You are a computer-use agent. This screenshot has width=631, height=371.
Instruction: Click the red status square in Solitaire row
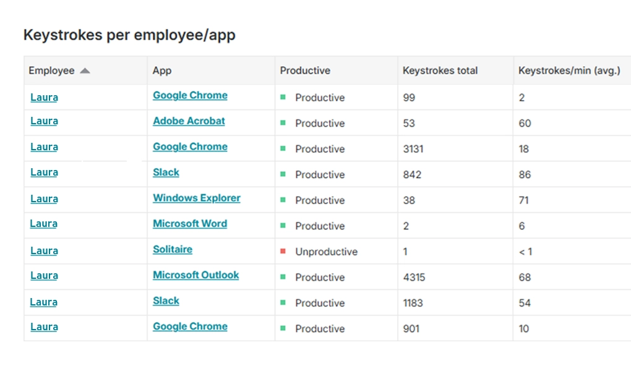[283, 251]
